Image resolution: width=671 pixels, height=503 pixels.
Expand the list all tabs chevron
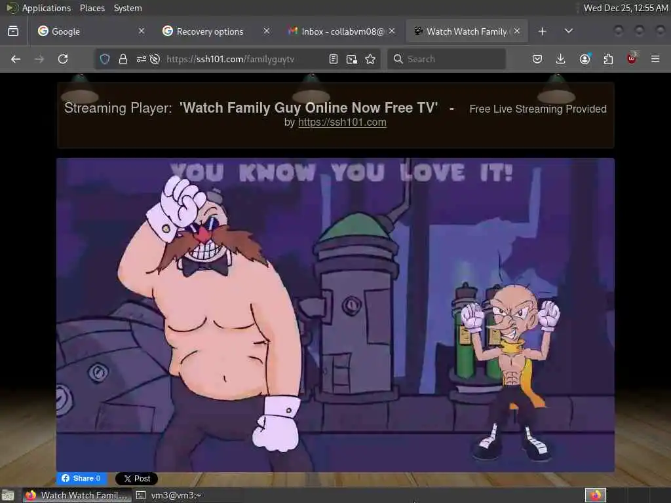click(x=568, y=31)
